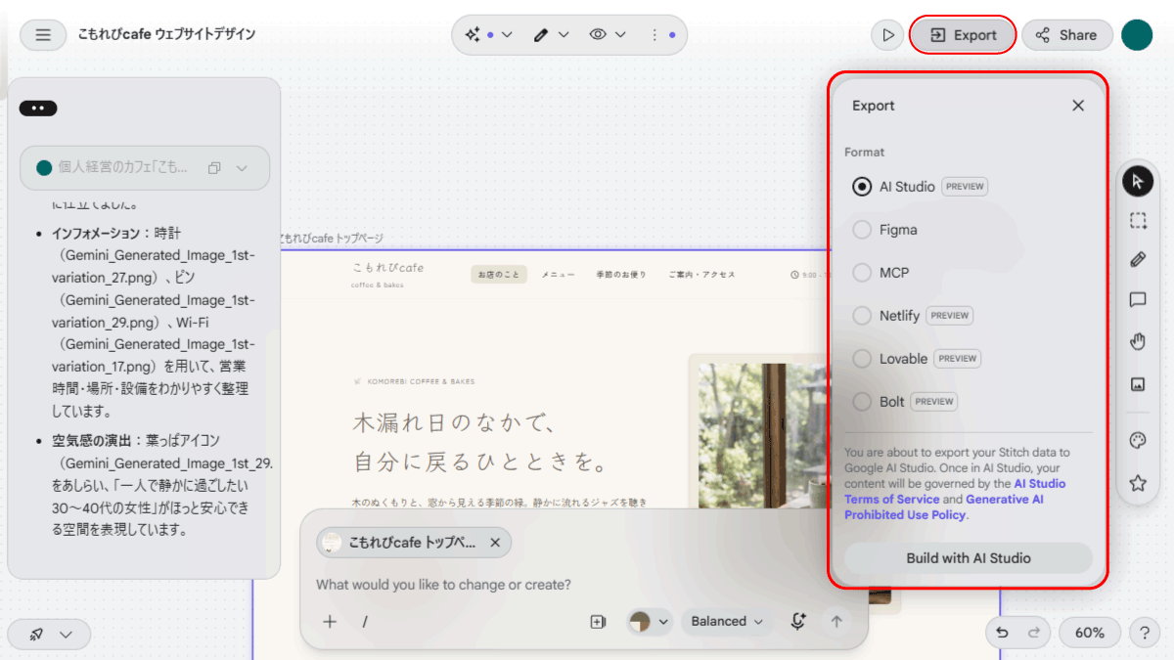Select the hand pan tool

[1137, 341]
